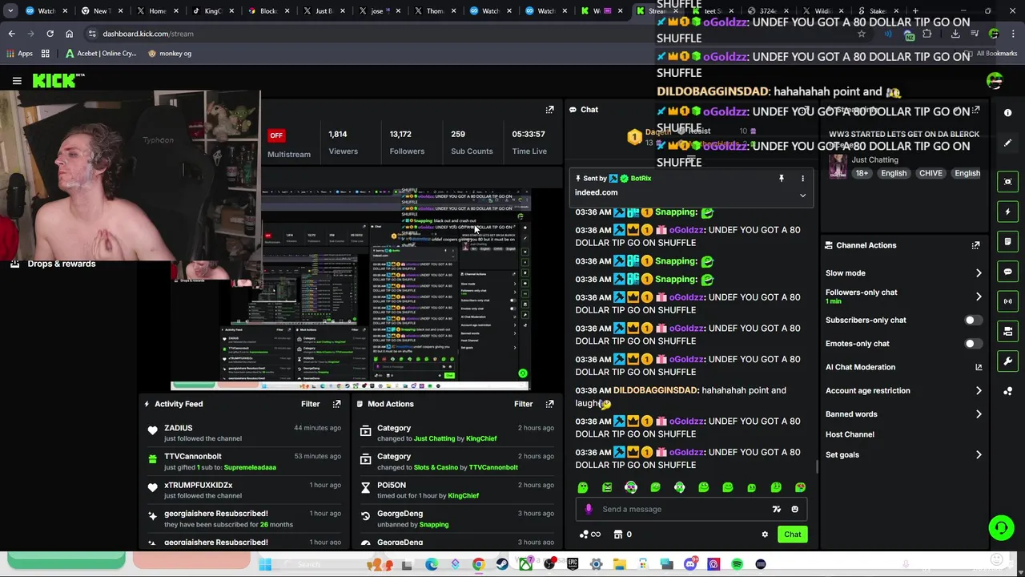Screen dimensions: 1025x577
Task: Open Epic Games from the taskbar
Action: pos(573,564)
